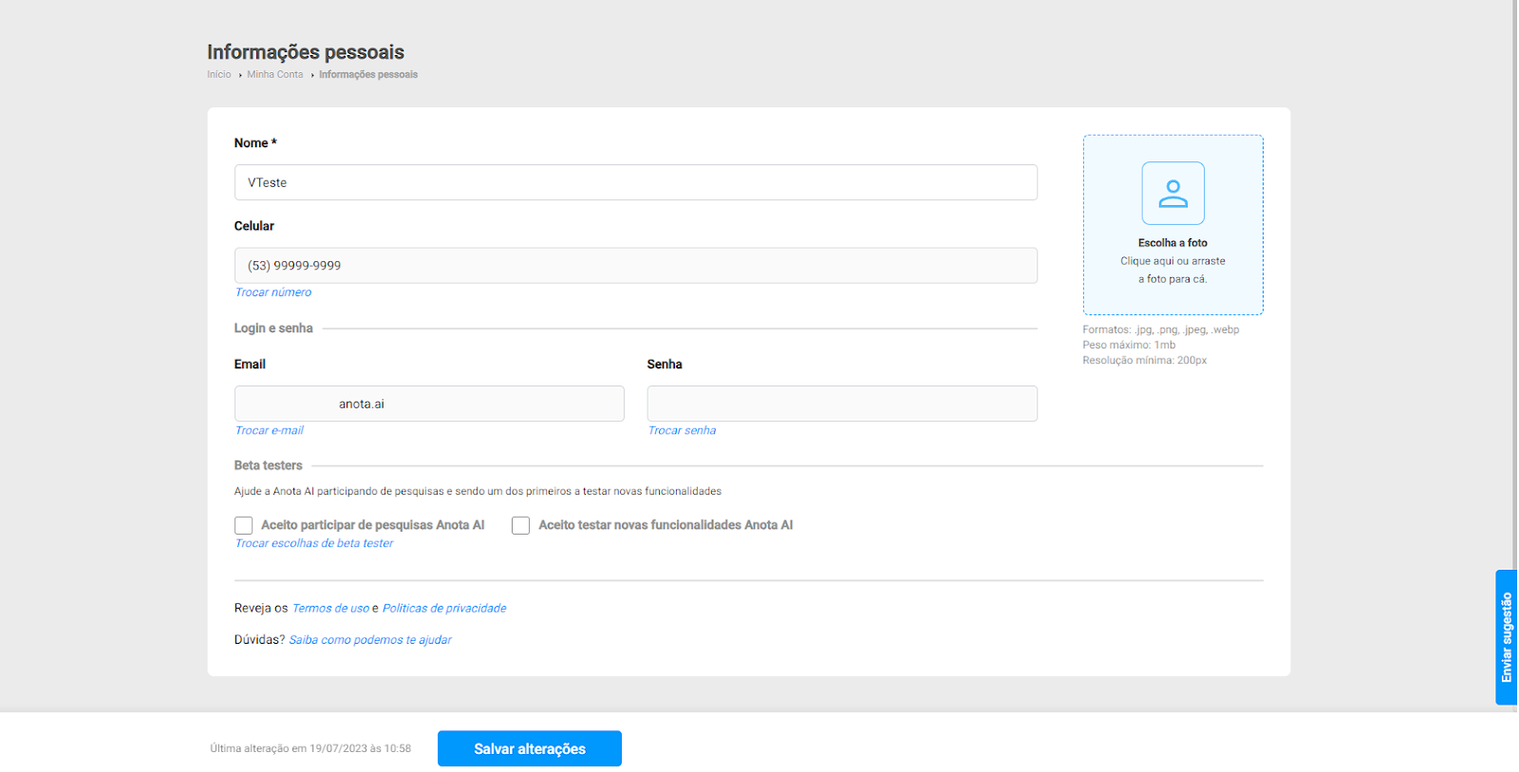The image size is (1519, 772).
Task: Open the 'Enviar sugestão' side tab
Action: [1506, 637]
